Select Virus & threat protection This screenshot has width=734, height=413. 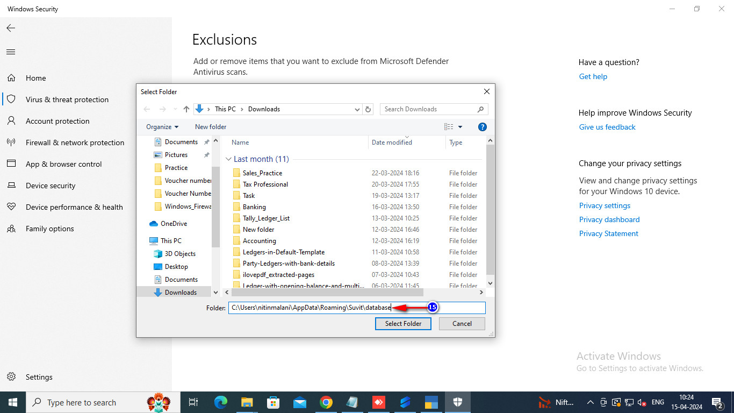point(67,99)
